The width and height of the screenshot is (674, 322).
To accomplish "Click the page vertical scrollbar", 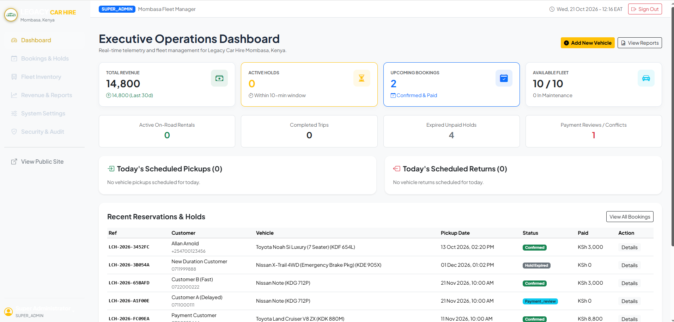I will 672,127.
